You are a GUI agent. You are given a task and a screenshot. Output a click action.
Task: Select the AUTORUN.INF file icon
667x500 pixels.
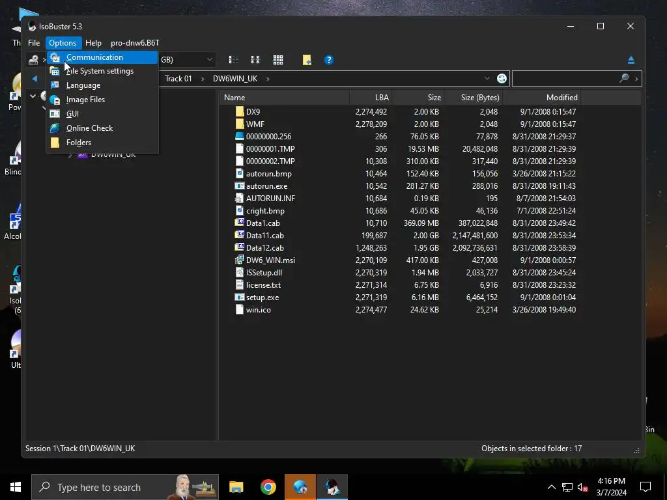(x=240, y=198)
